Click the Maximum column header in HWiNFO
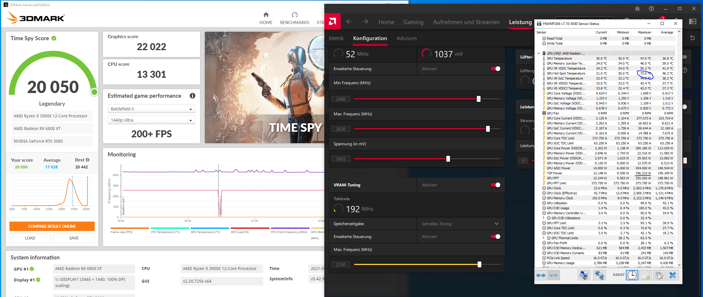The image size is (703, 297). click(x=642, y=32)
